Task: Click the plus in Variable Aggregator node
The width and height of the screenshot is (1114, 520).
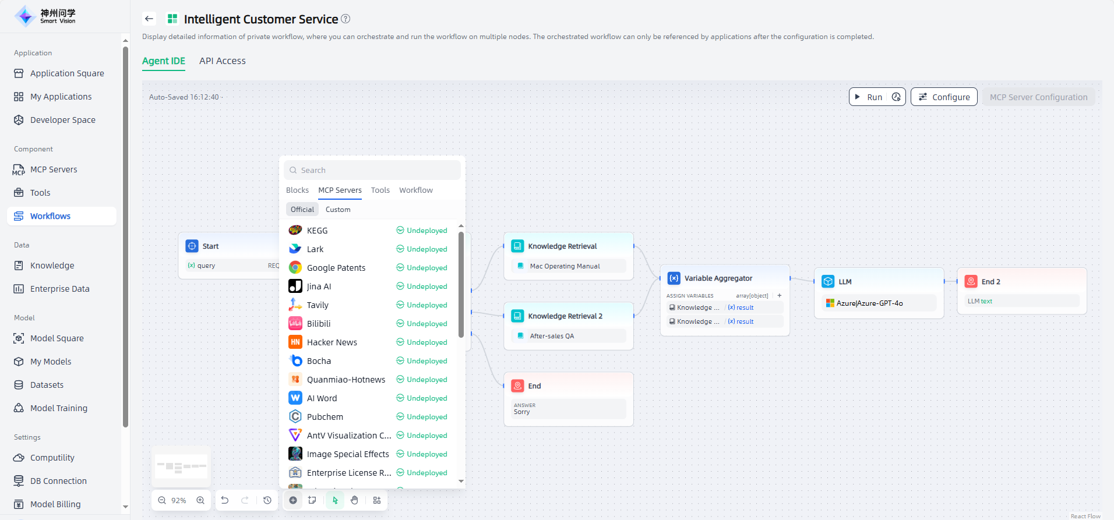Action: pyautogui.click(x=779, y=296)
